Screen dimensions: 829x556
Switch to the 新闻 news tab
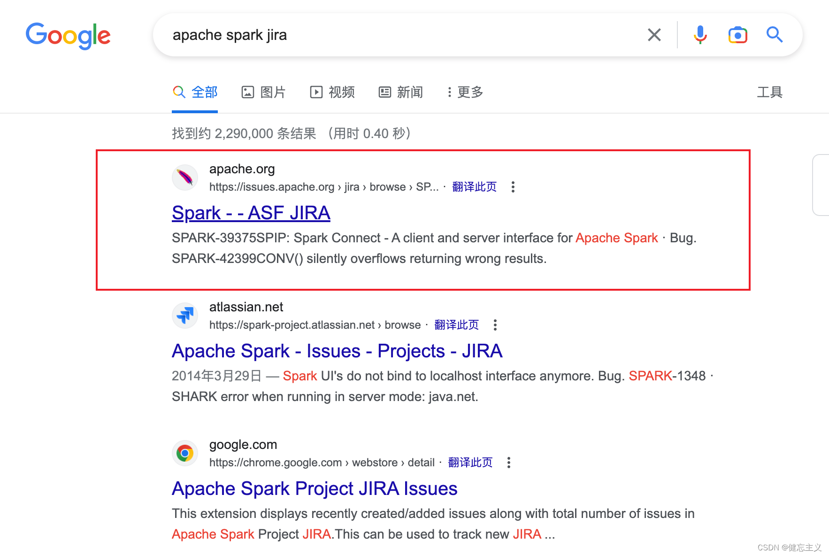point(400,92)
